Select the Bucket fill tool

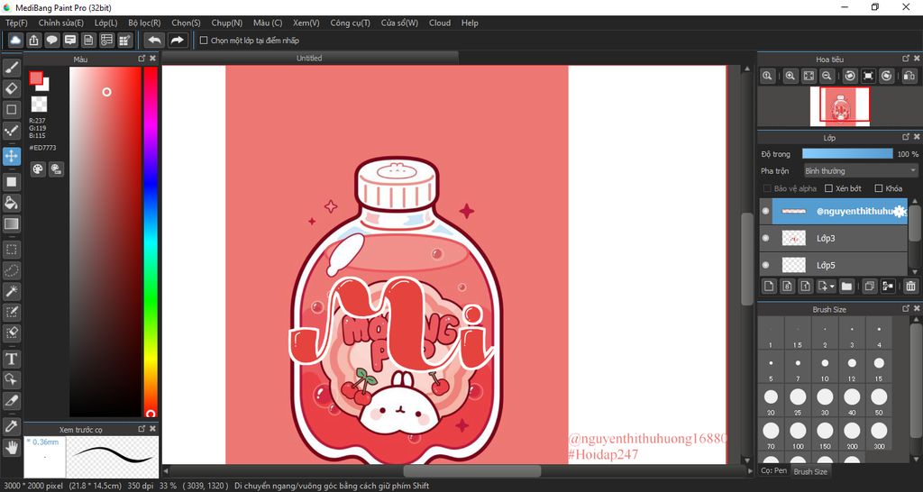[x=12, y=203]
